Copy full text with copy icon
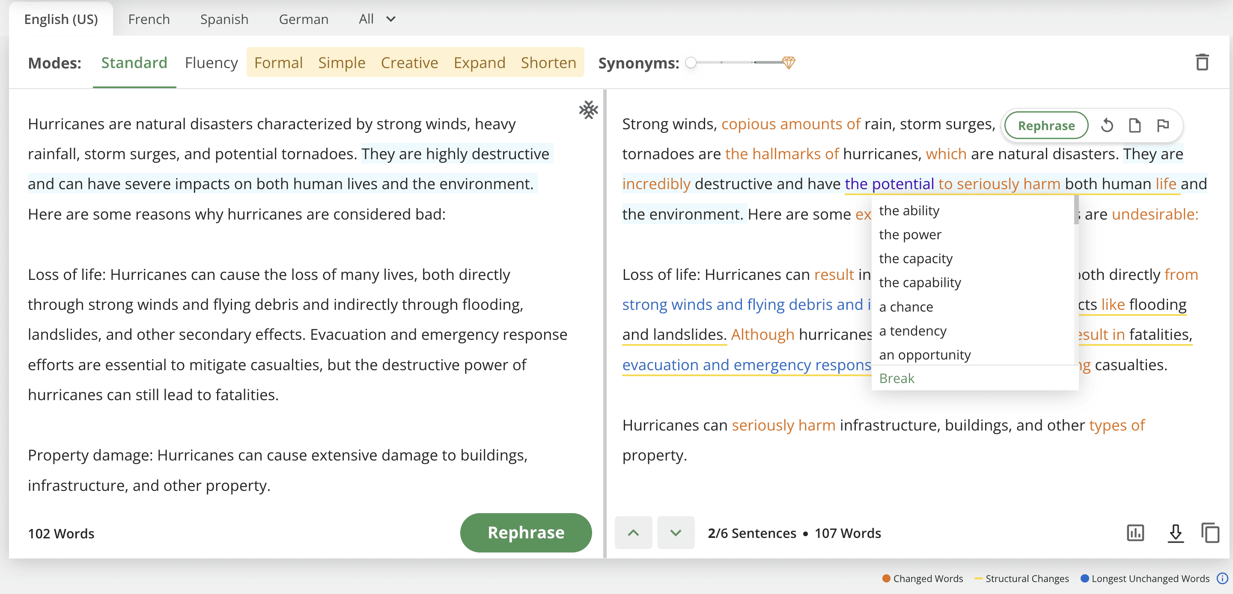The height and width of the screenshot is (594, 1233). pyautogui.click(x=1210, y=533)
